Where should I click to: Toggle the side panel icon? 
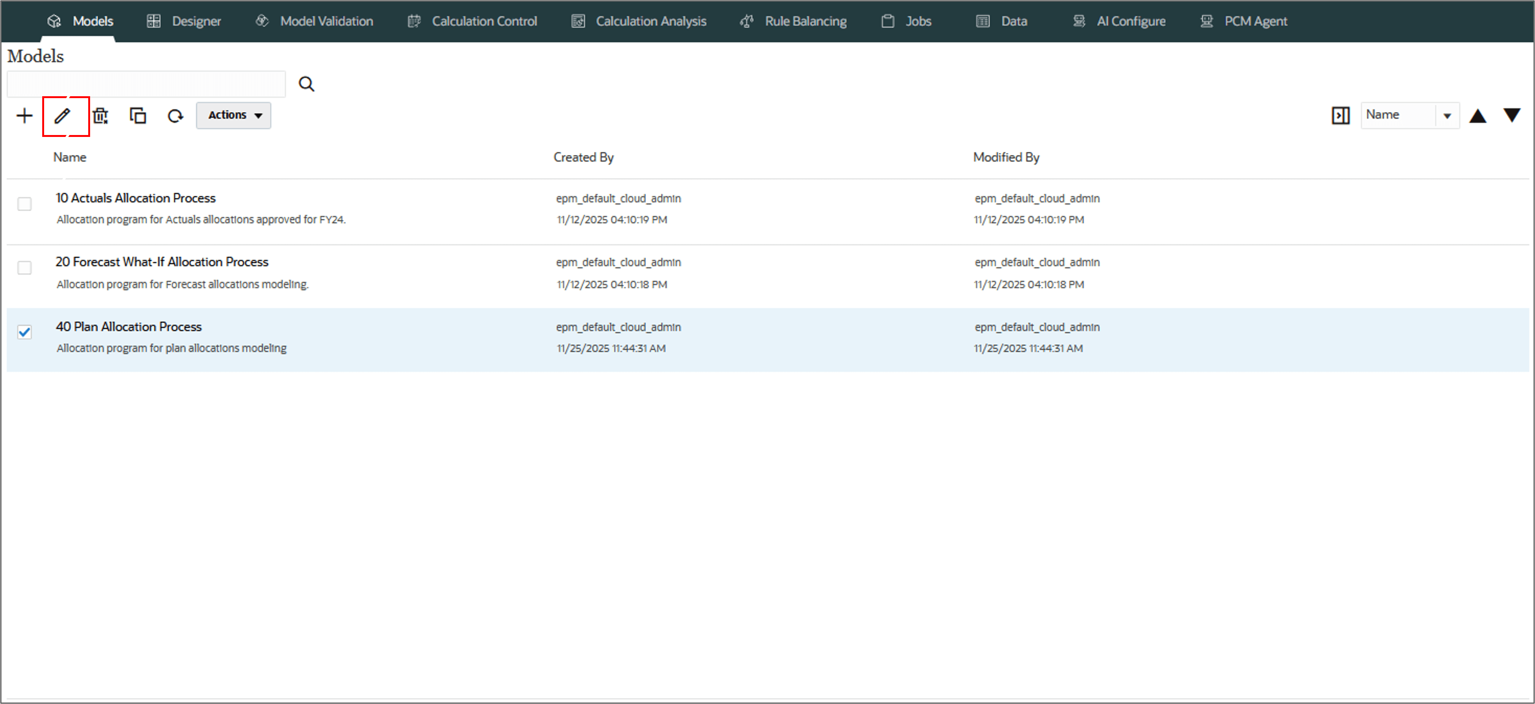[1340, 116]
